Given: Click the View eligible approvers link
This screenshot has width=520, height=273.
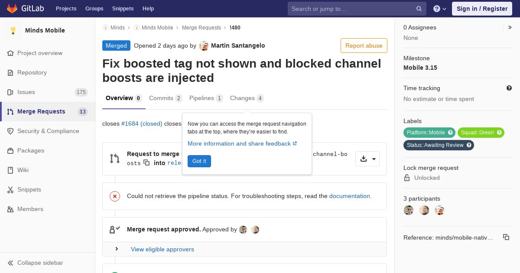Looking at the screenshot, I should (162, 249).
